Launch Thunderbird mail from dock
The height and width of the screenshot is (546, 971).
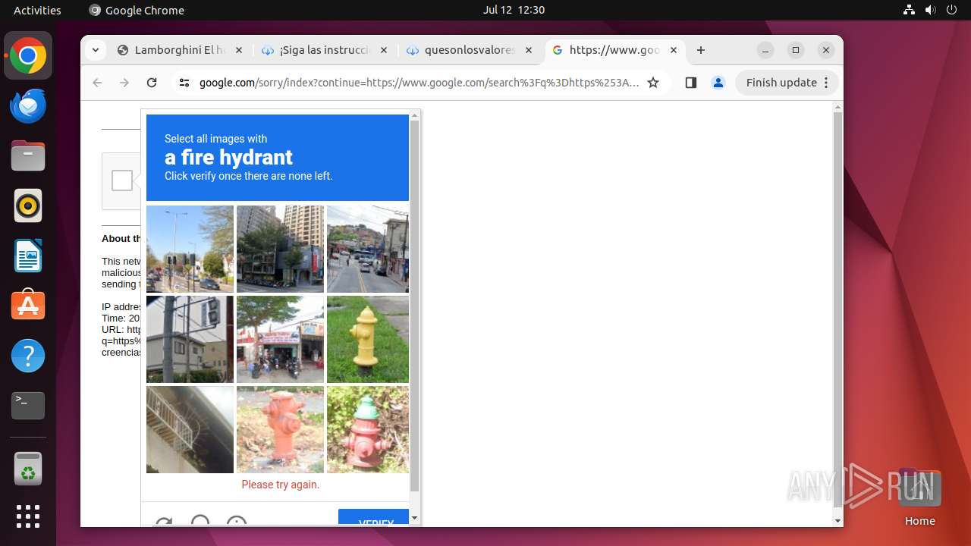pos(28,106)
